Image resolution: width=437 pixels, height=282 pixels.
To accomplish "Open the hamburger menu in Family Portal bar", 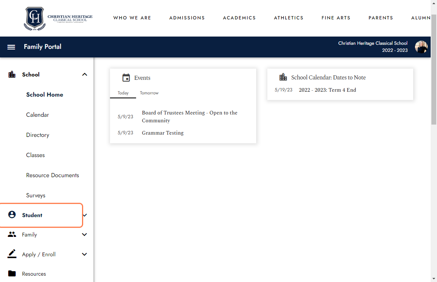I will coord(11,47).
